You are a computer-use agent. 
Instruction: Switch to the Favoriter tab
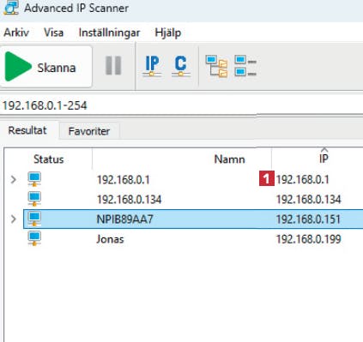[89, 131]
